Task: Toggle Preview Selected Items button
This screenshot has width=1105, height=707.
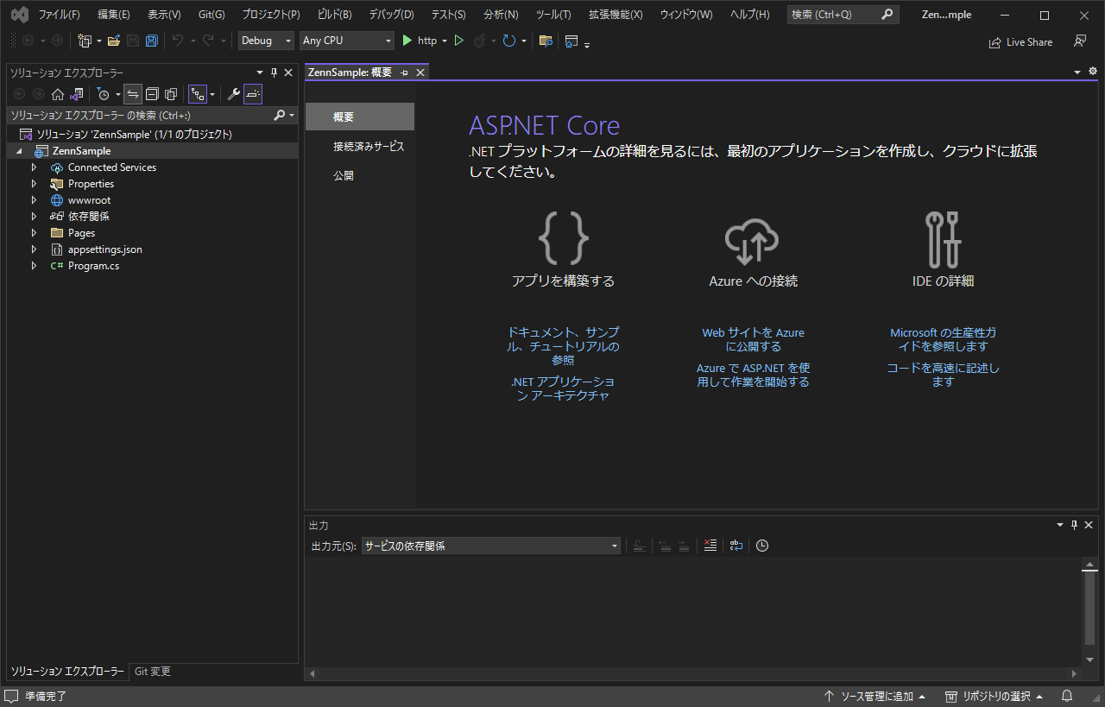Action: point(253,94)
